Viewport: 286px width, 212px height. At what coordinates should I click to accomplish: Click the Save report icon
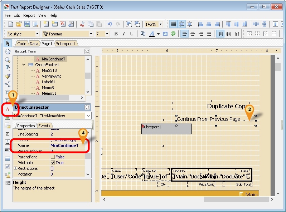point(27,24)
